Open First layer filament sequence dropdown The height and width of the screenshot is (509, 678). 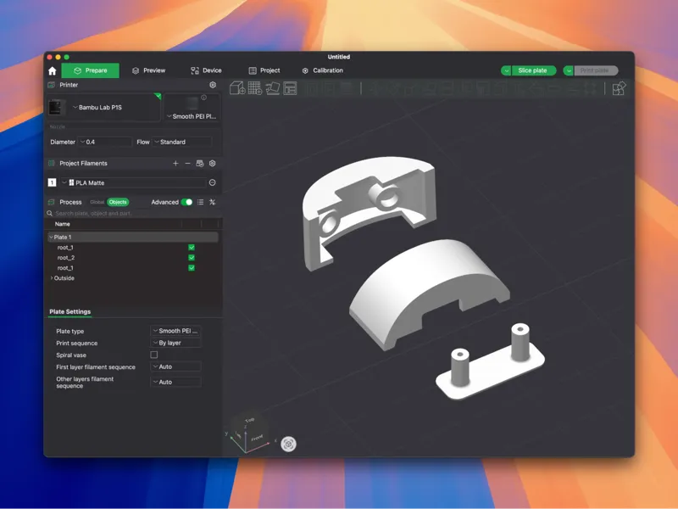point(175,366)
